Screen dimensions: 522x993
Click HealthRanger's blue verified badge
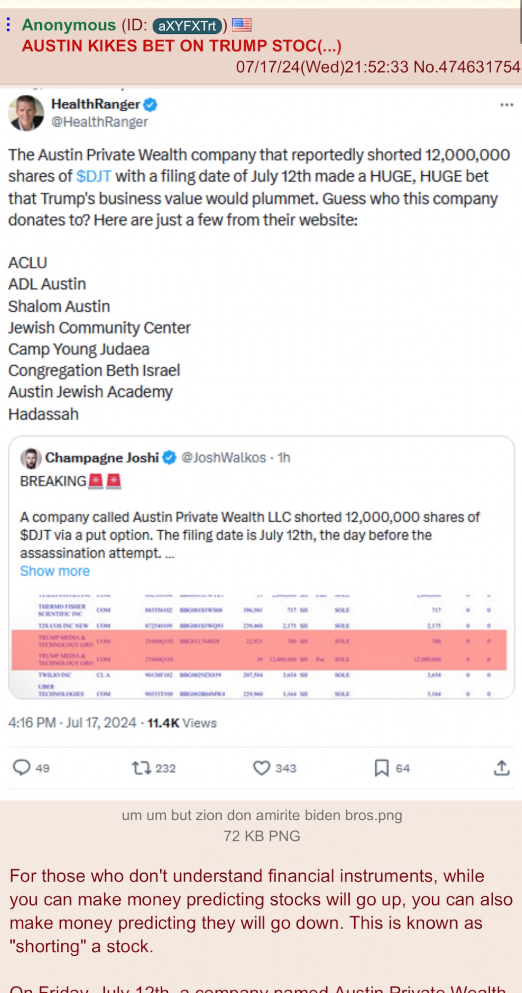[150, 104]
